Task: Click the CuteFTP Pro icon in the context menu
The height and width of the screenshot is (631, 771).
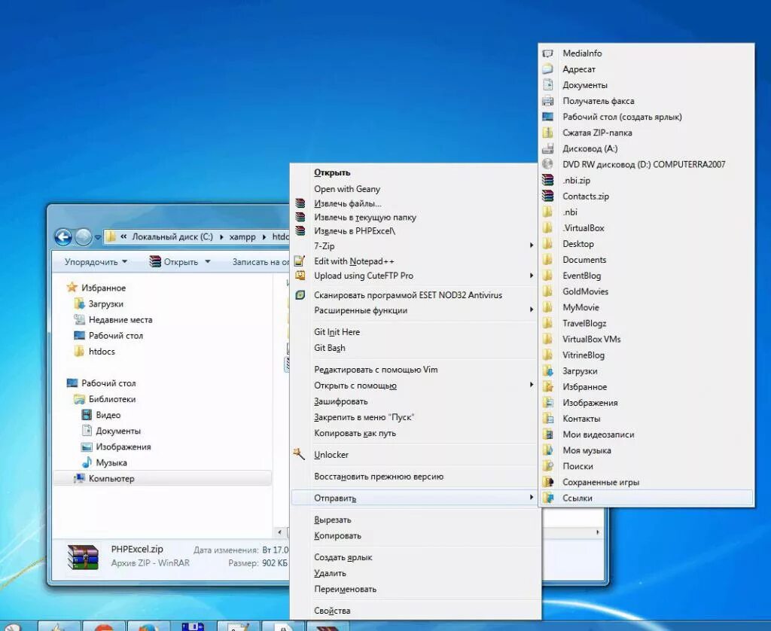Action: 300,276
